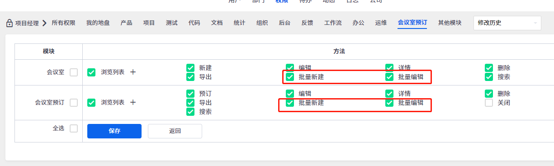Enable the unchecked 关闭 checkbox
Image resolution: width=554 pixels, height=166 pixels.
click(x=489, y=103)
